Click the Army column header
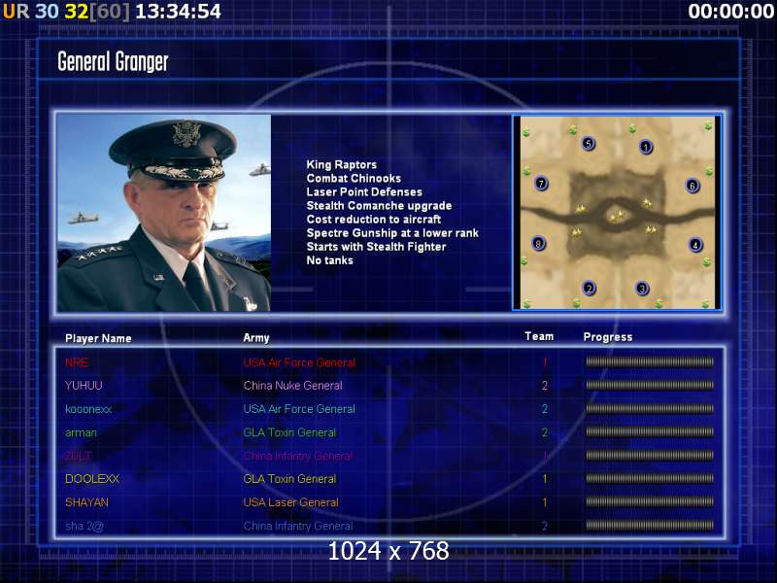Viewport: 777px width, 583px height. (x=256, y=338)
